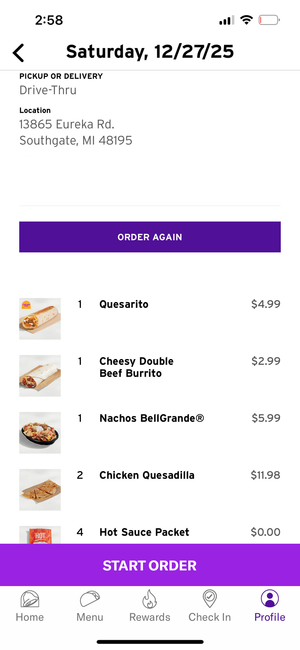Viewport: 300px width, 650px height.
Task: View the Nachos BellGrande photo
Action: tap(40, 433)
